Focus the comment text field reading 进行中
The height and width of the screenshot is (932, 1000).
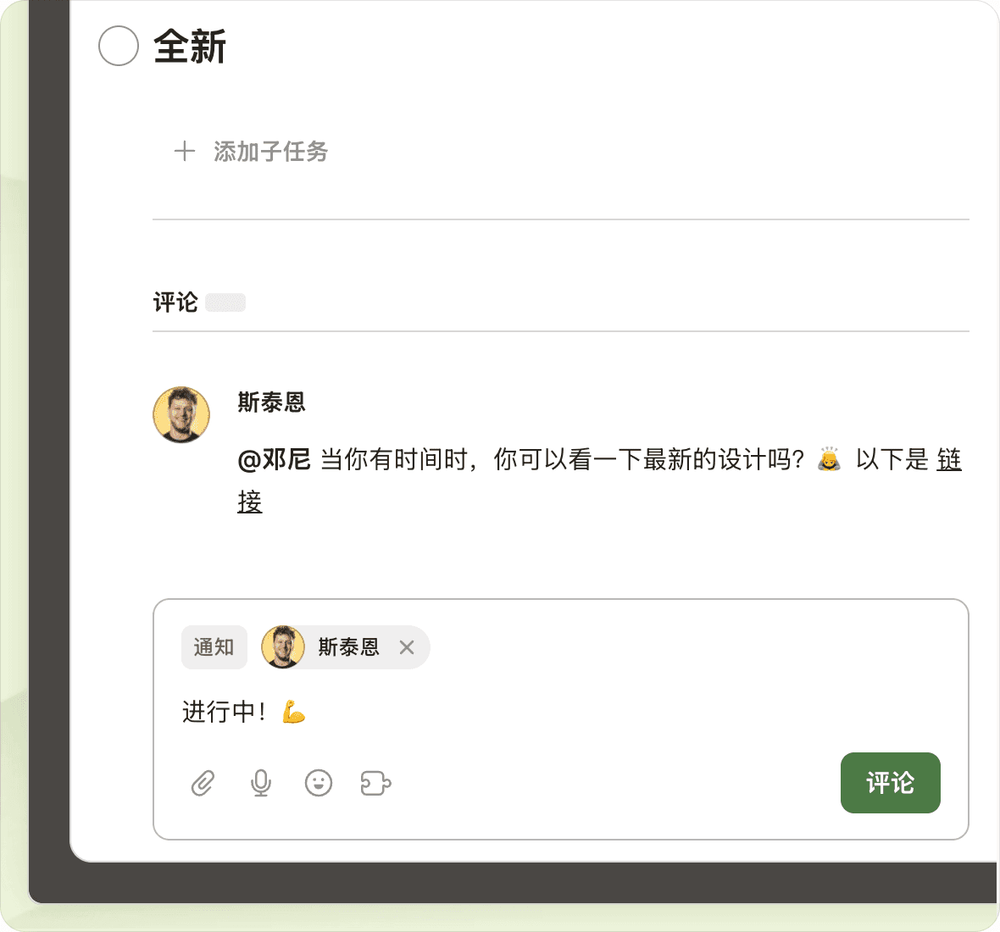[508, 712]
